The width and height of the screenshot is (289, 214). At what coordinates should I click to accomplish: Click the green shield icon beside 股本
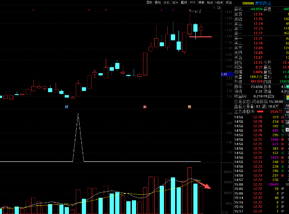pos(288,86)
